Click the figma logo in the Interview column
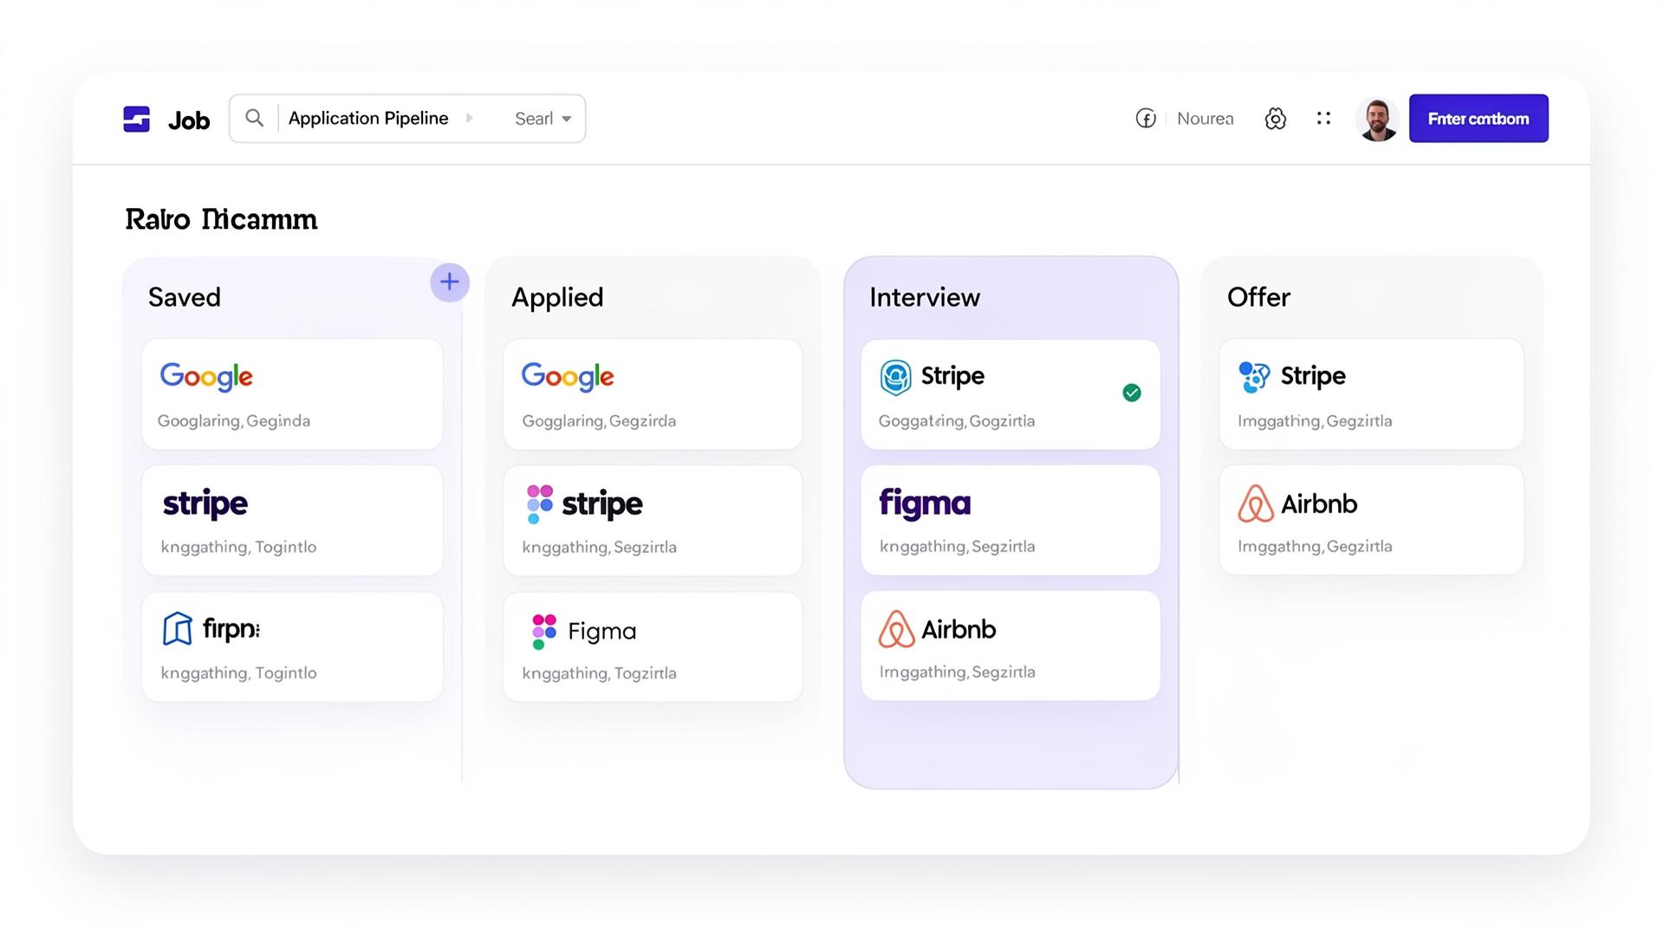This screenshot has width=1664, height=936. click(x=925, y=503)
